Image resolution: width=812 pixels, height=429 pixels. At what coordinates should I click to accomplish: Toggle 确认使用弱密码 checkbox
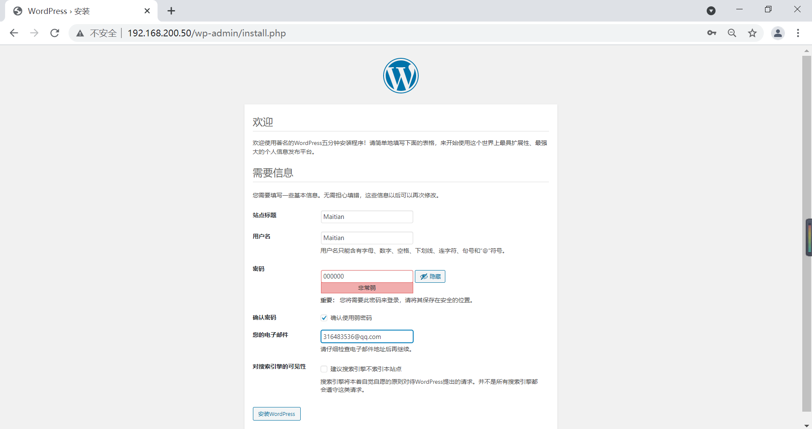(324, 318)
